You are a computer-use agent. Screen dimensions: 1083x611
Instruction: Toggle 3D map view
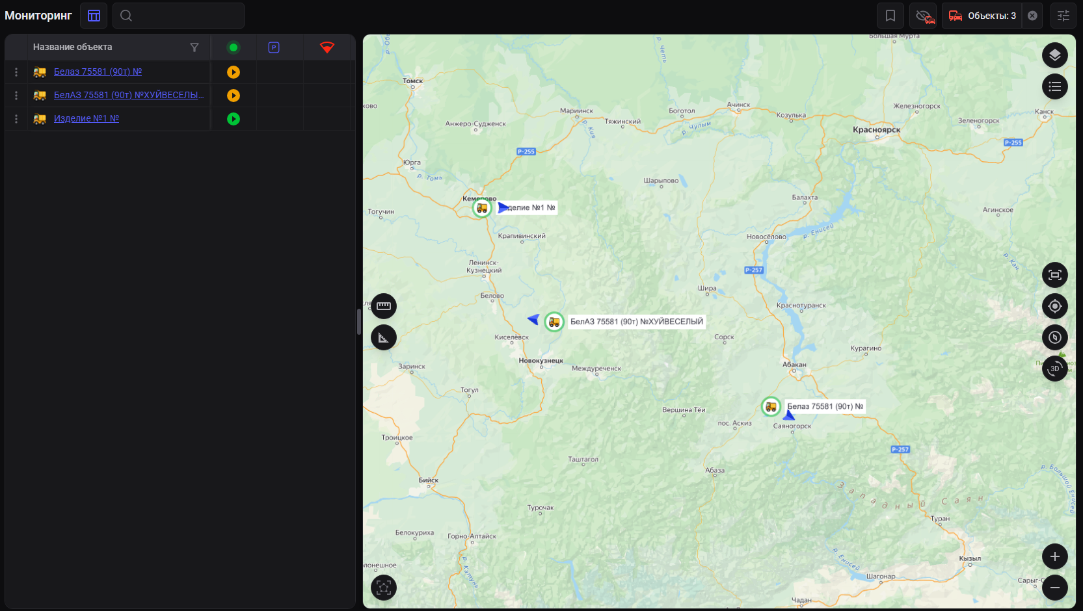(1054, 369)
